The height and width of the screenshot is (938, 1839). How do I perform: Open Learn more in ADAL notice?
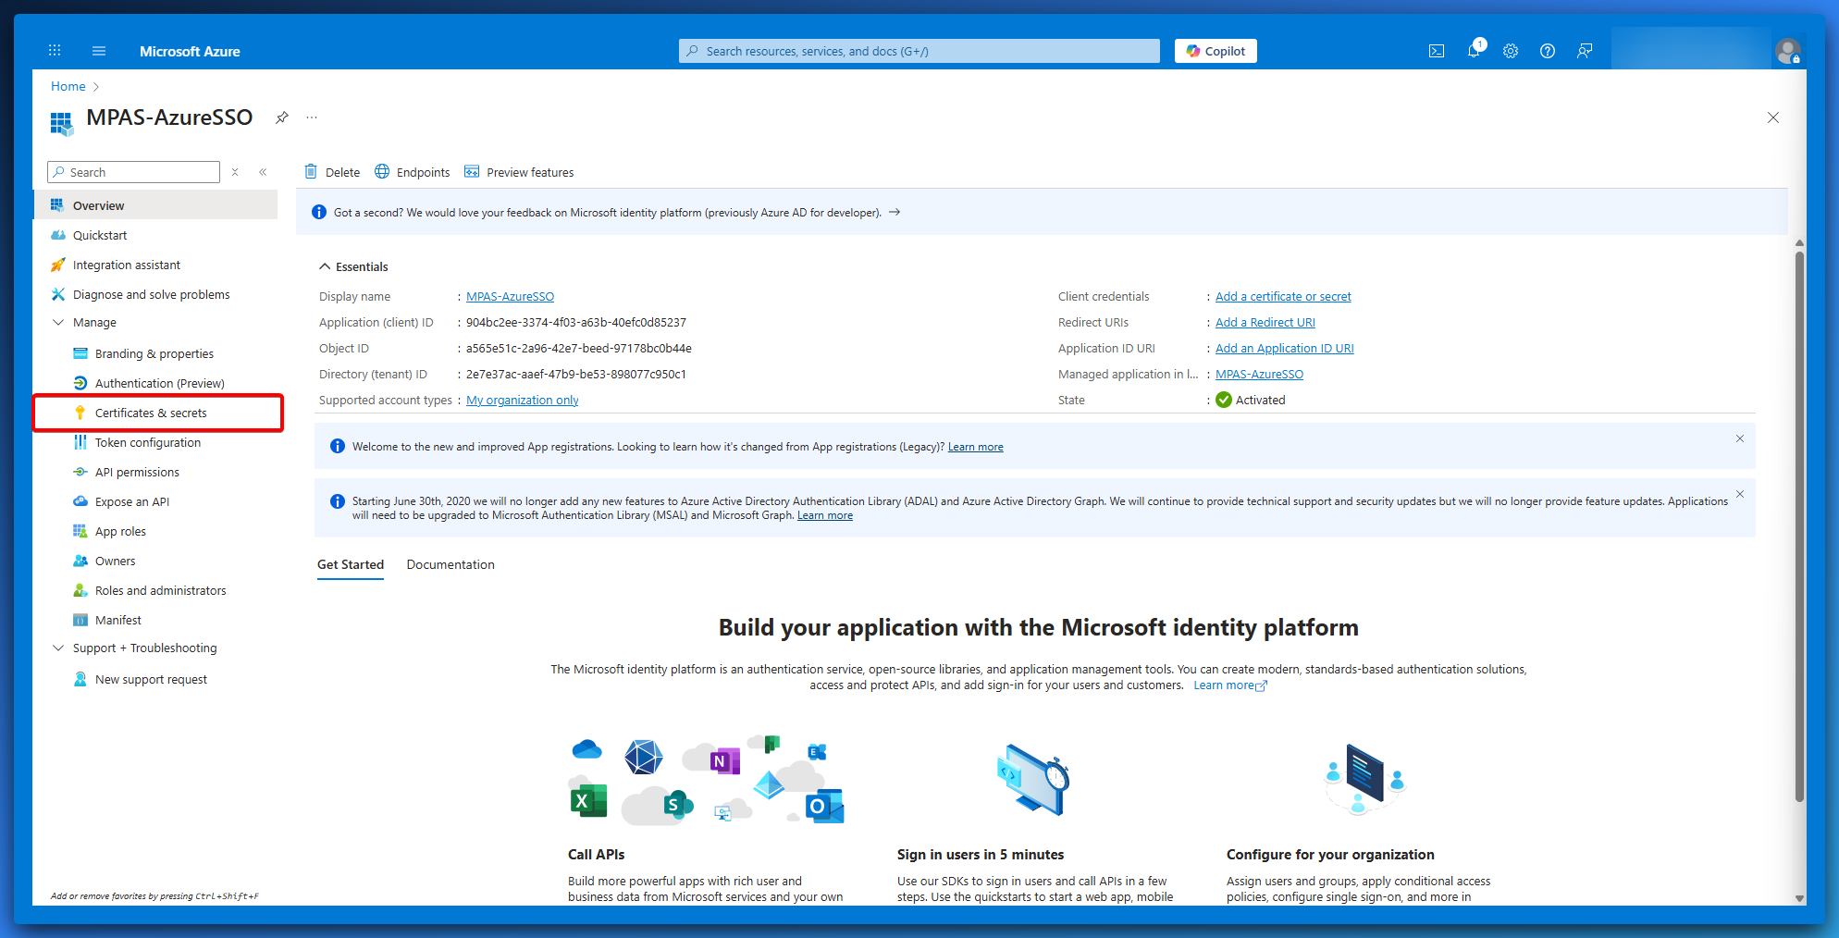(x=825, y=515)
